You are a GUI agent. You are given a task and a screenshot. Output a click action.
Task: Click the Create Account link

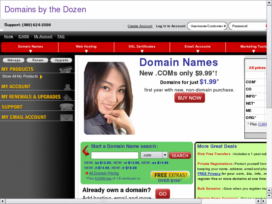point(140,26)
